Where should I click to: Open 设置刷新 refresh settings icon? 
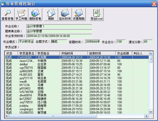coord(79,15)
